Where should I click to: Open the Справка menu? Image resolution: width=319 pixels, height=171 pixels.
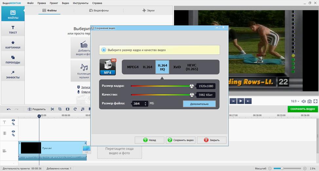click(x=97, y=3)
